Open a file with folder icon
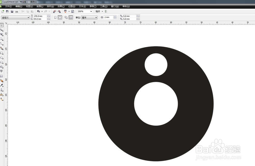255x166 pixels. [x=7, y=11]
